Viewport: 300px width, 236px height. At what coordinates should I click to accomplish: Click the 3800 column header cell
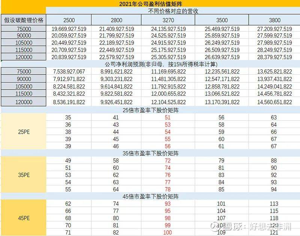click(274, 20)
